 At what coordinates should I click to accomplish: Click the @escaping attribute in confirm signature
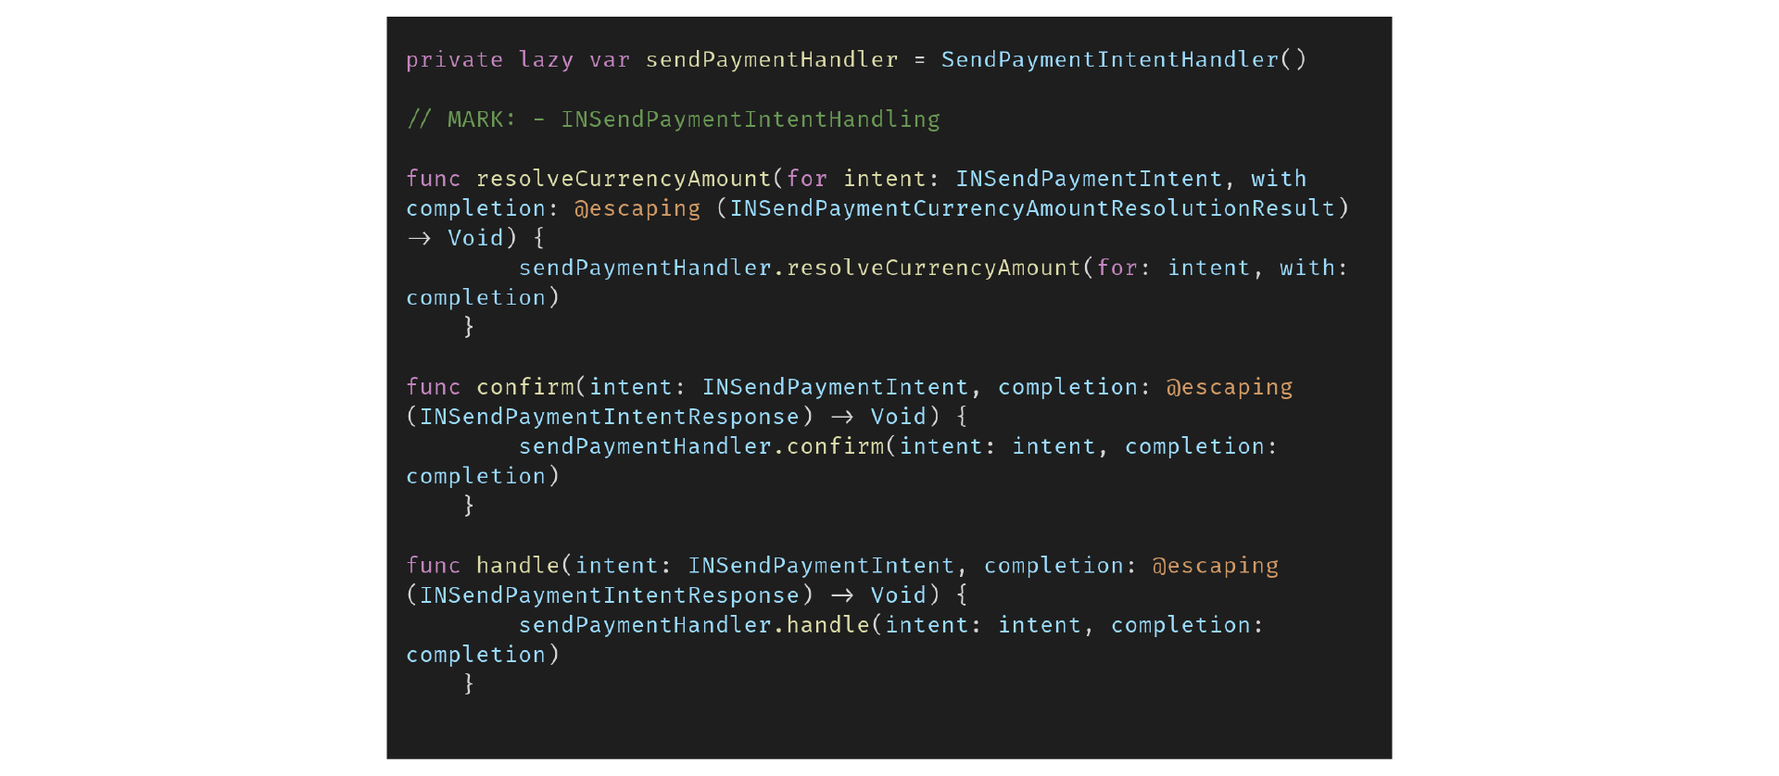point(1229,387)
